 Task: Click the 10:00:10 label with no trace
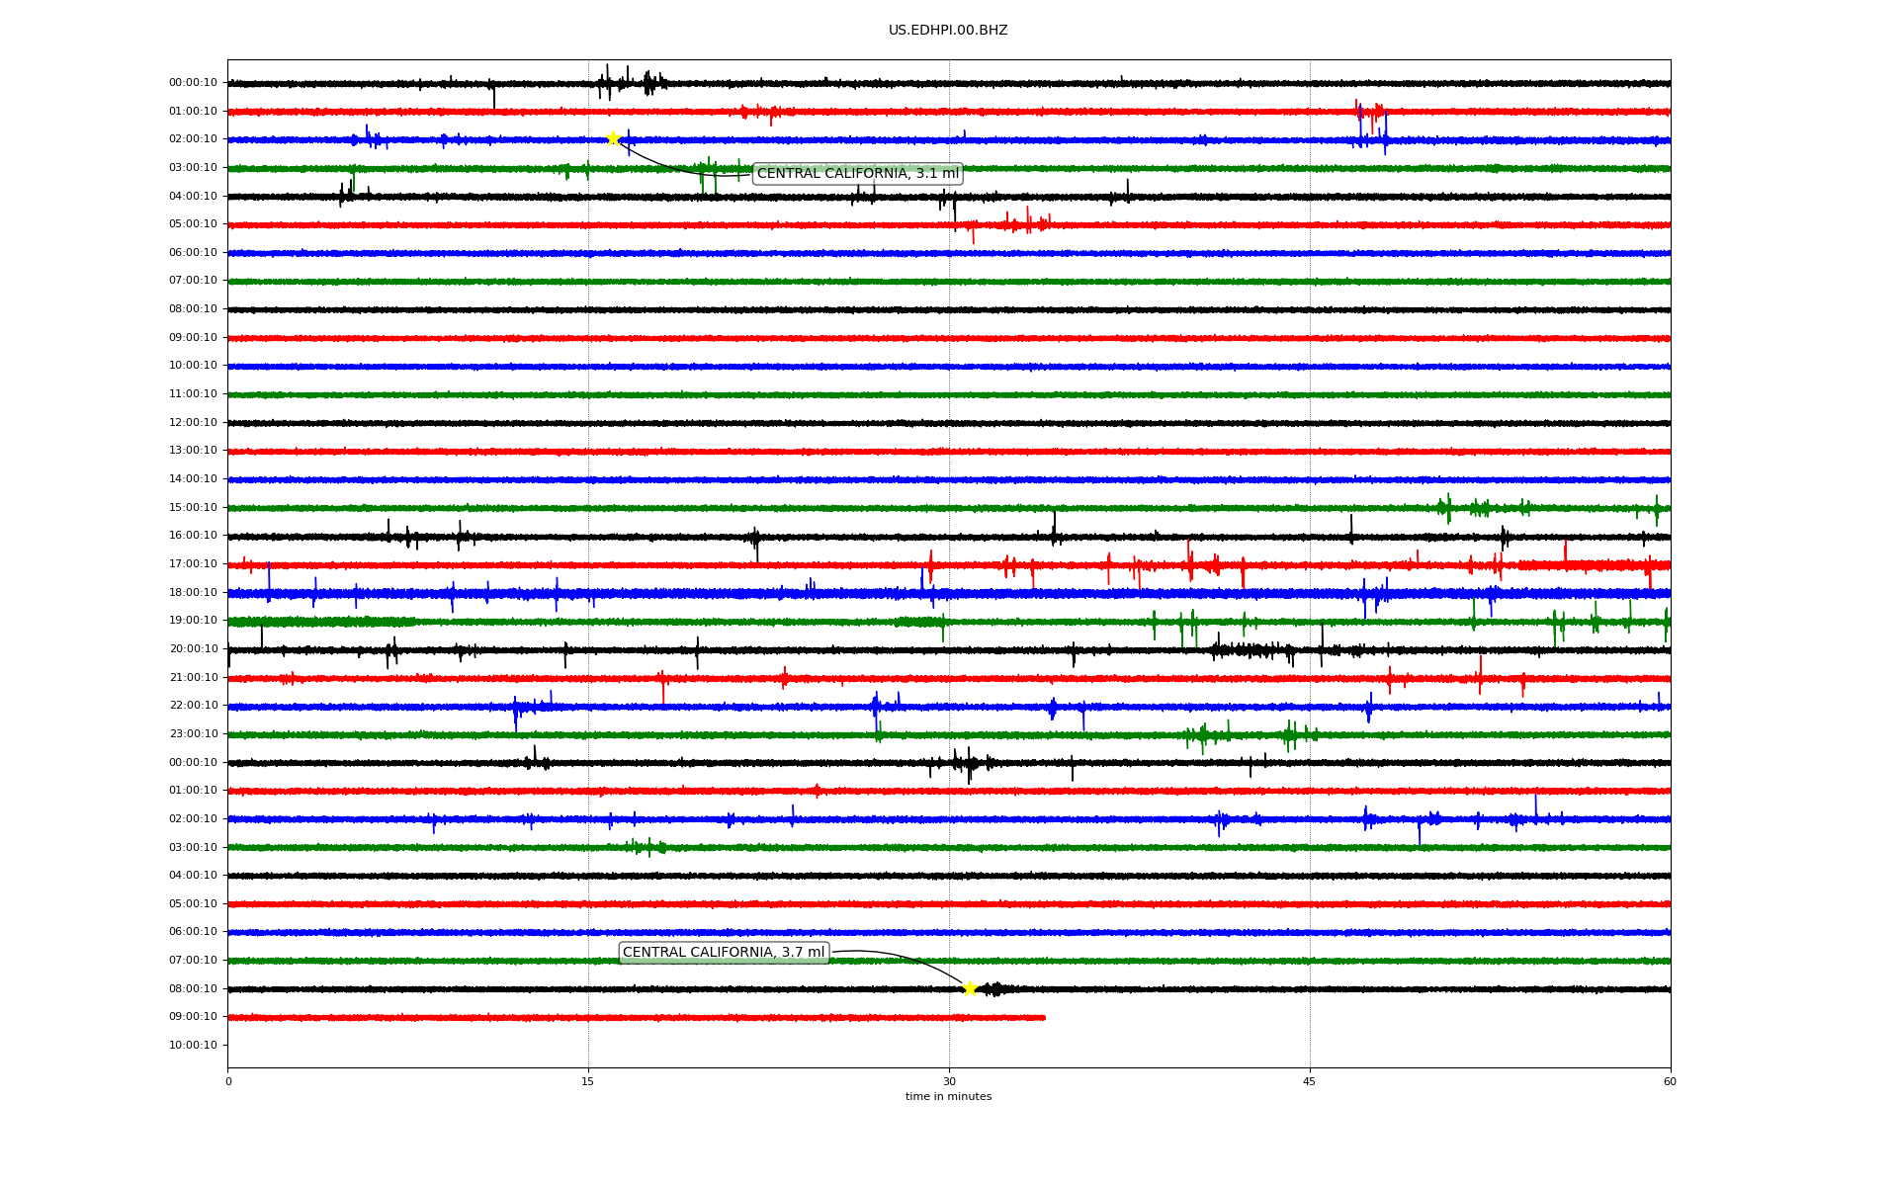[x=193, y=1046]
